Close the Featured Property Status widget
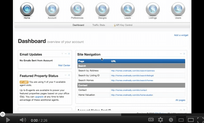 pos(69,75)
